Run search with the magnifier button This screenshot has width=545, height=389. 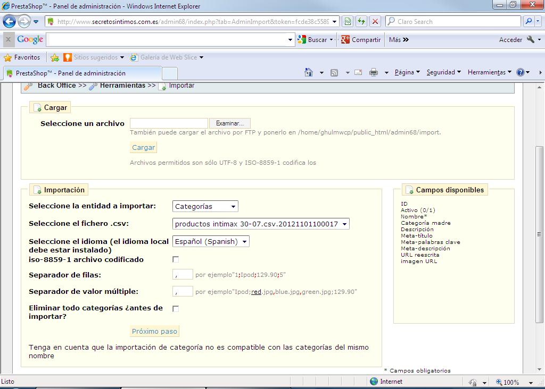tap(529, 21)
